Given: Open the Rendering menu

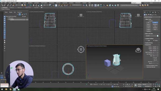Looking at the screenshot, I should (52, 3).
